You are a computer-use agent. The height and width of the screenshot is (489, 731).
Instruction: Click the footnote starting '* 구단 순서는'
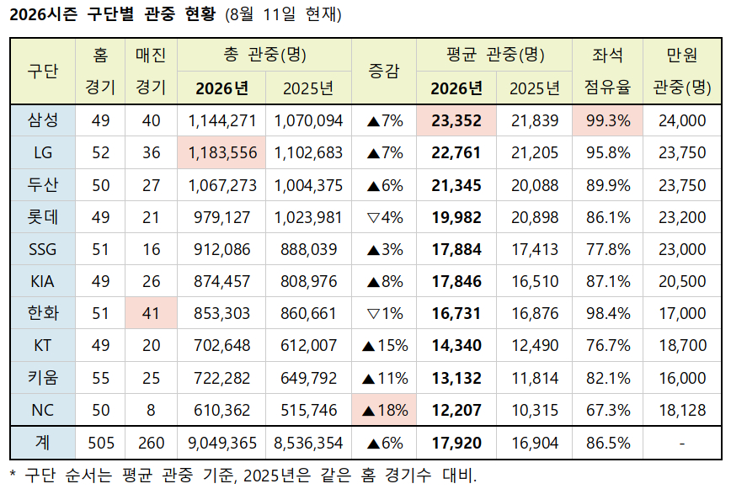click(x=243, y=476)
